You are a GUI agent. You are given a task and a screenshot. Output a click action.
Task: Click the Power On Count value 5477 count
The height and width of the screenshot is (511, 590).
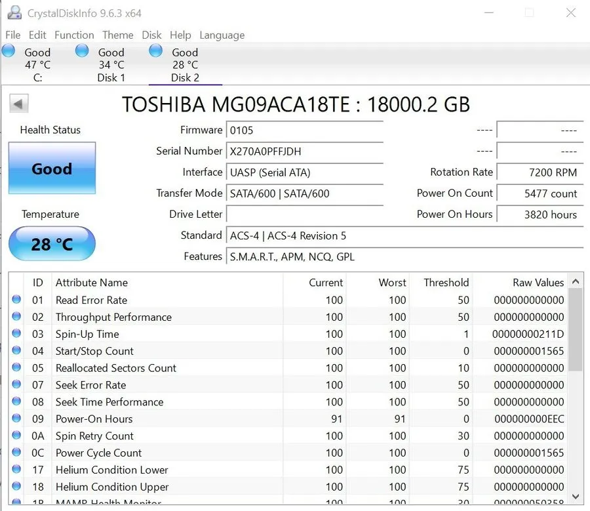(540, 194)
